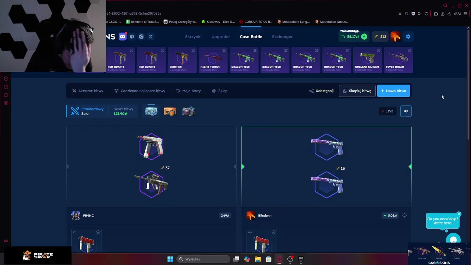Click the Wyszukaj taskbar search box

click(203, 259)
